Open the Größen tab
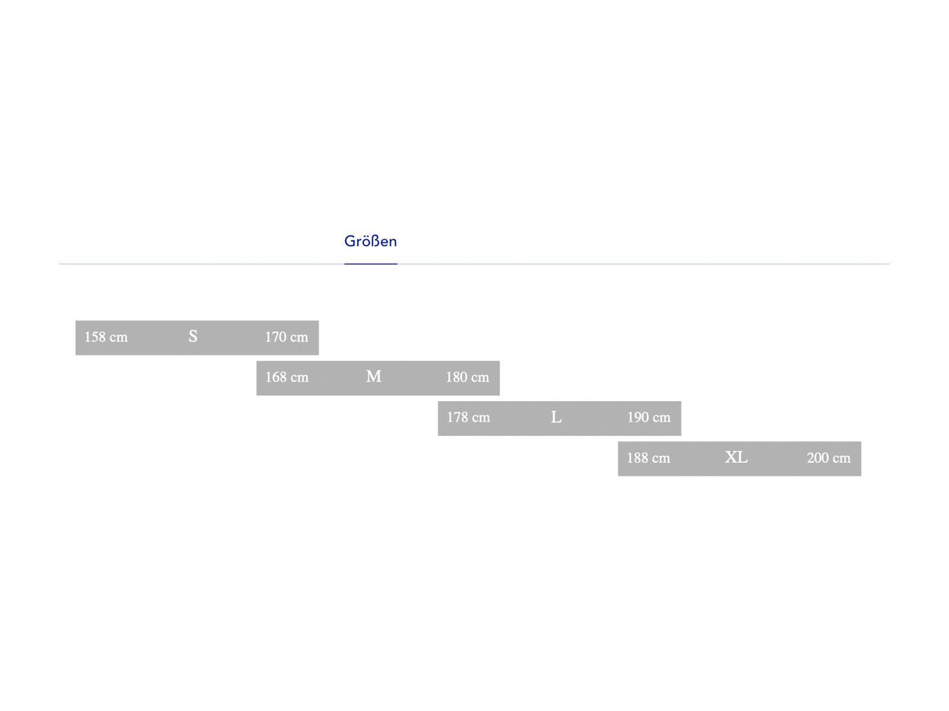 click(370, 241)
